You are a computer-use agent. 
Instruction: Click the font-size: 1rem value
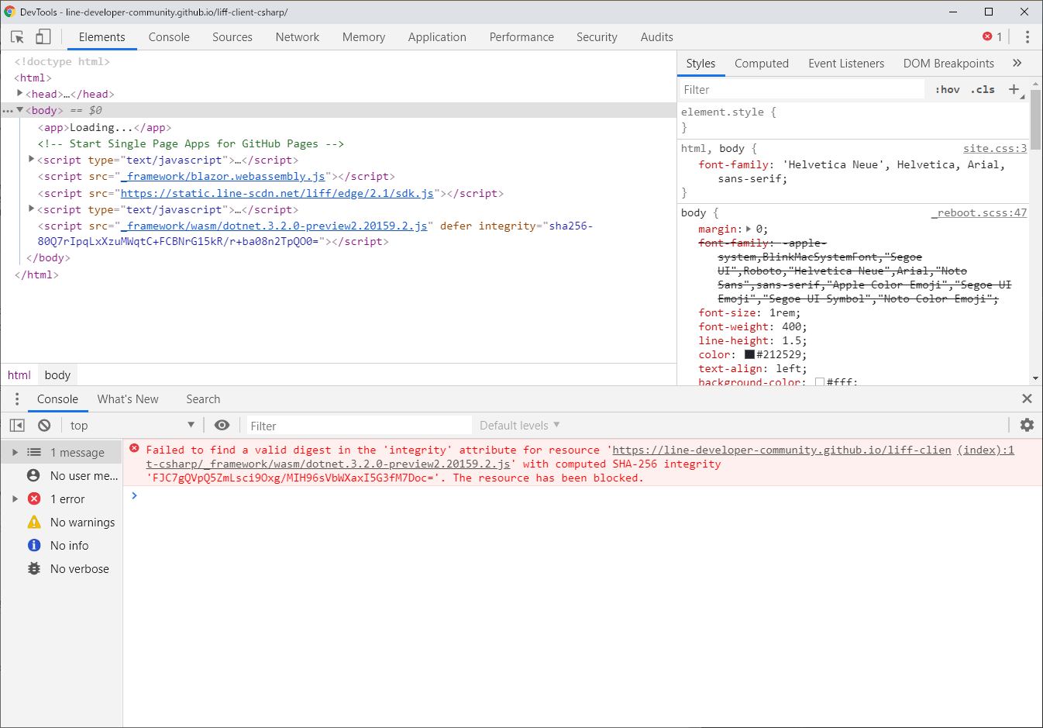tap(784, 312)
